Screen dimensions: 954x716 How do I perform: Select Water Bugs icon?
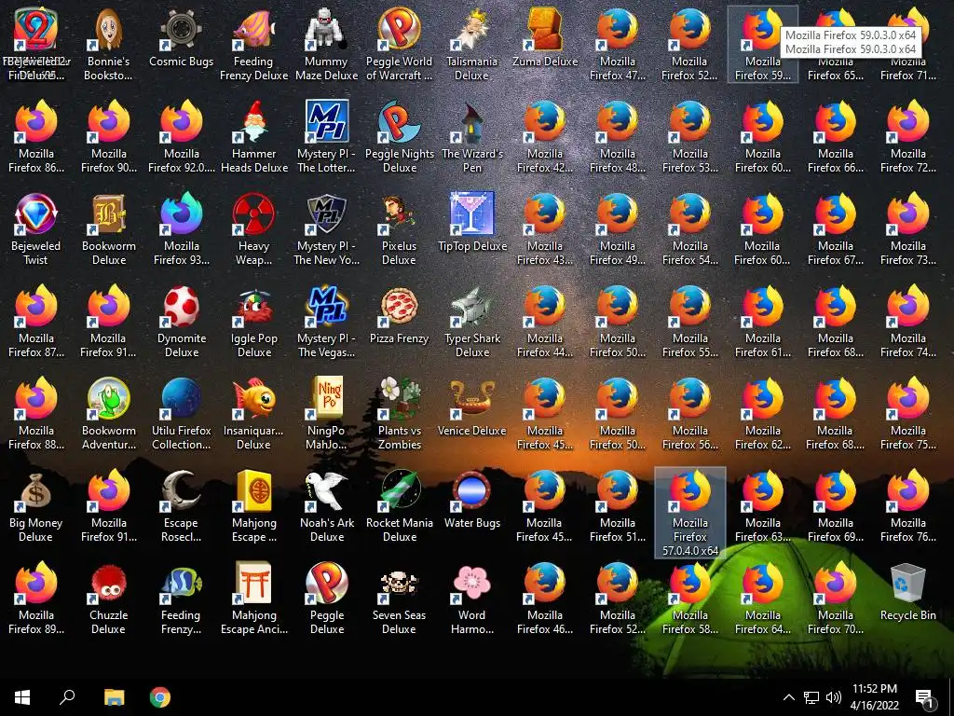click(x=472, y=500)
